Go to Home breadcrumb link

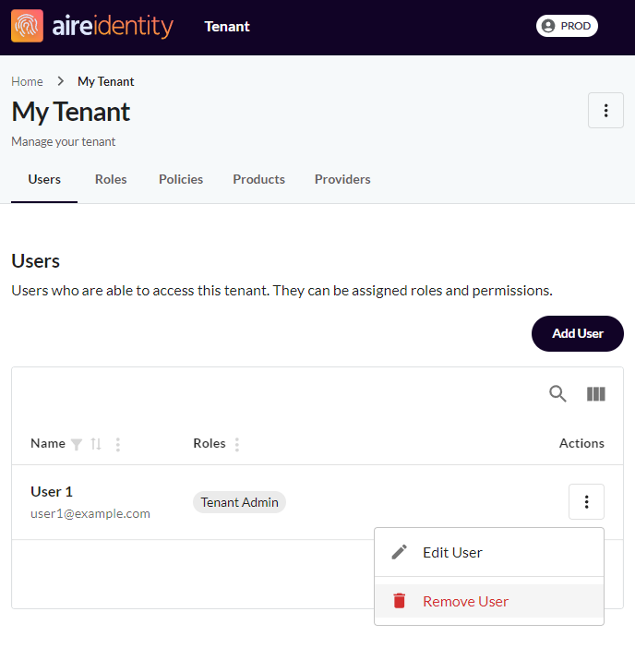(x=28, y=81)
